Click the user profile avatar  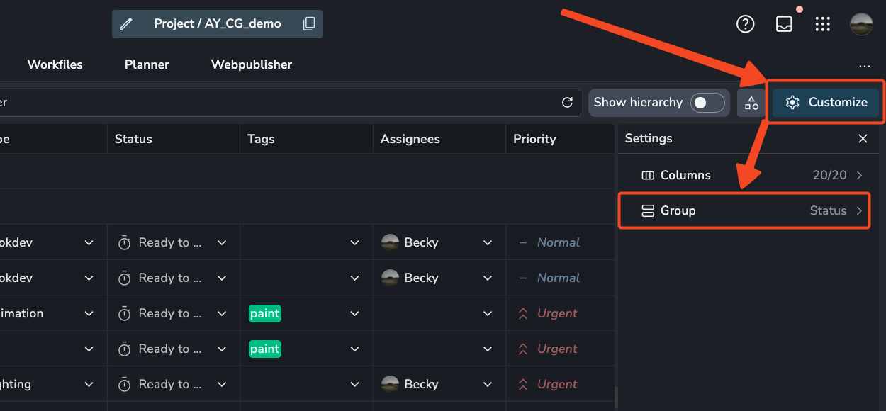point(861,24)
